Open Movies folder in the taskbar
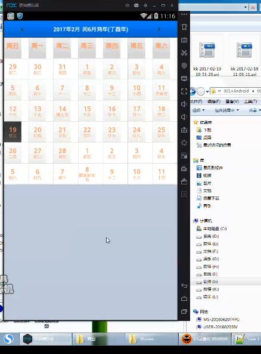This screenshot has height=354, width=261. coord(152,339)
